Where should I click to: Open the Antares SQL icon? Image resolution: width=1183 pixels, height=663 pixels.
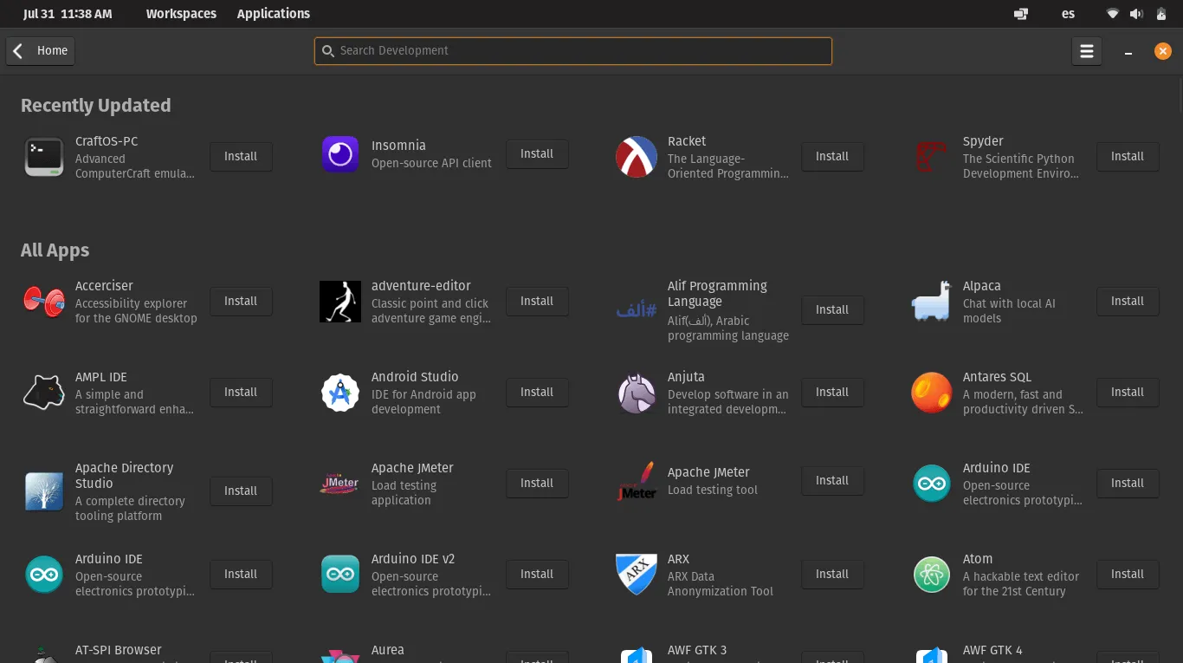point(931,393)
